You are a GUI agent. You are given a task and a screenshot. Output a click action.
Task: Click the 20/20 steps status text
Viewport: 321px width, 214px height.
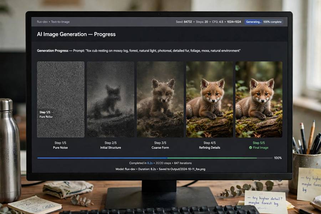tap(163, 163)
